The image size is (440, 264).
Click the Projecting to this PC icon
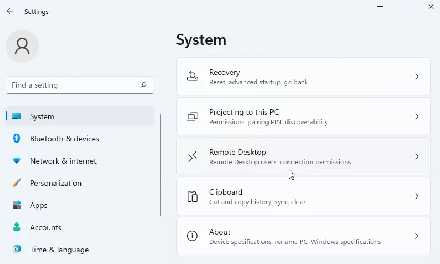(x=193, y=116)
